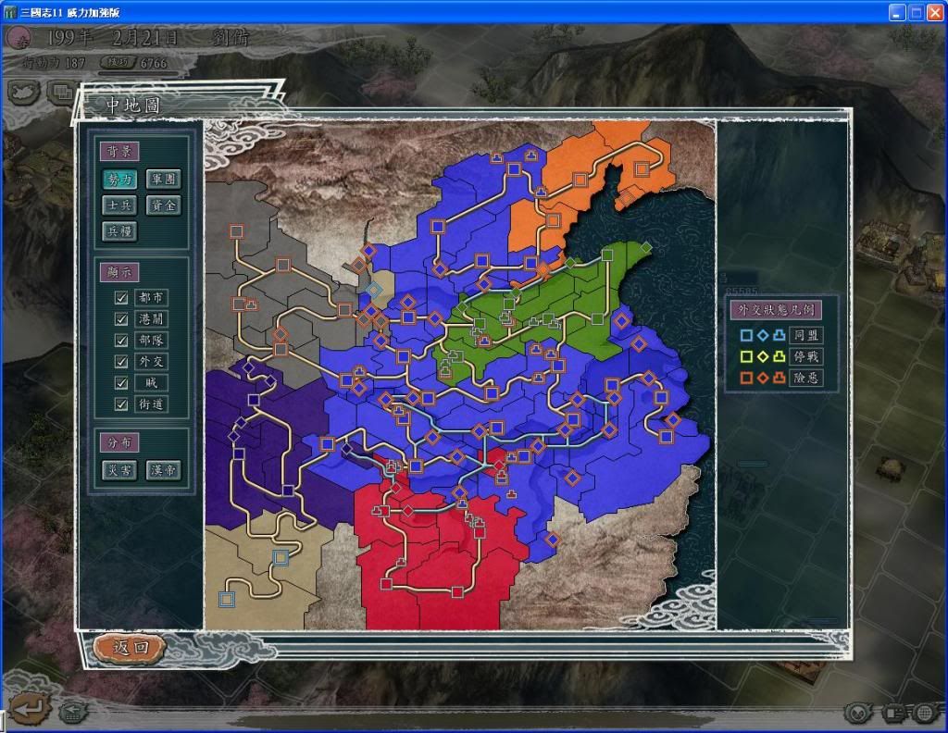Close the game window
This screenshot has width=948, height=733.
tap(935, 13)
